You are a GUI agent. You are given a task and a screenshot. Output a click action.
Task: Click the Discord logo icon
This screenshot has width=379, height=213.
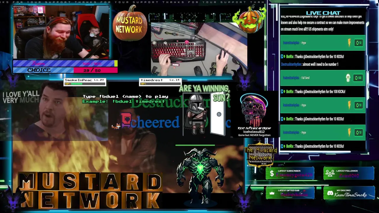click(x=330, y=193)
